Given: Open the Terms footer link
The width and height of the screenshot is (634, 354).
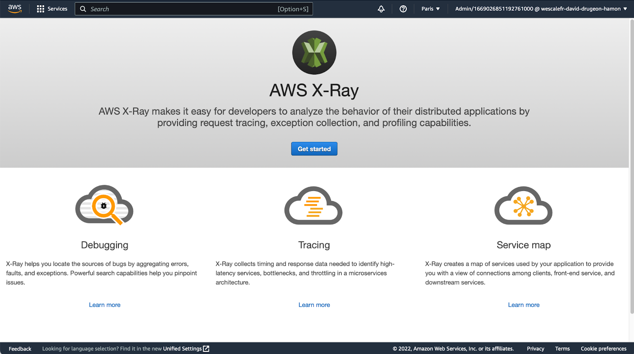Looking at the screenshot, I should click(x=562, y=349).
